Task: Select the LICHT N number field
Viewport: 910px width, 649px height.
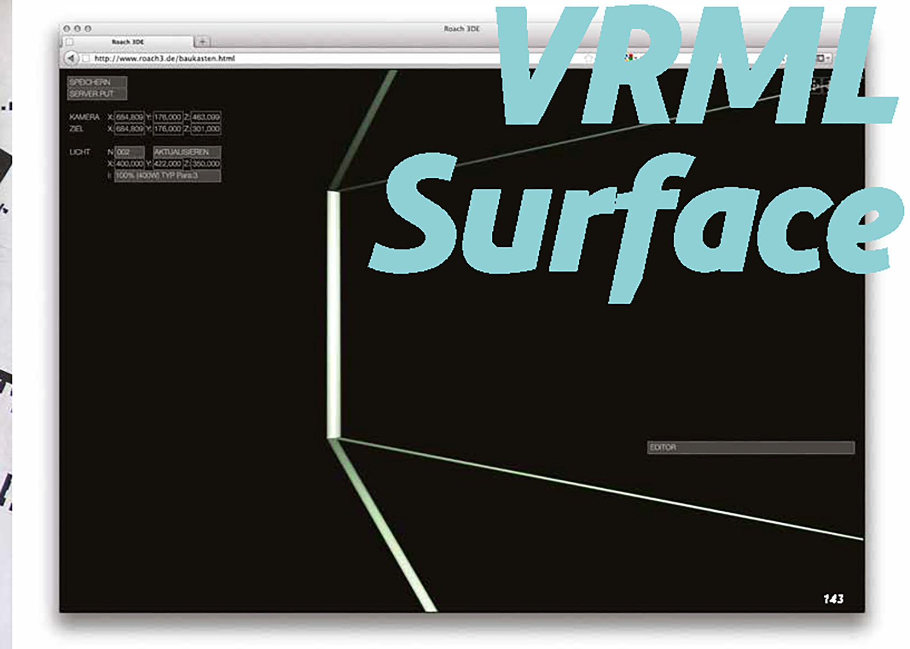Action: (129, 152)
